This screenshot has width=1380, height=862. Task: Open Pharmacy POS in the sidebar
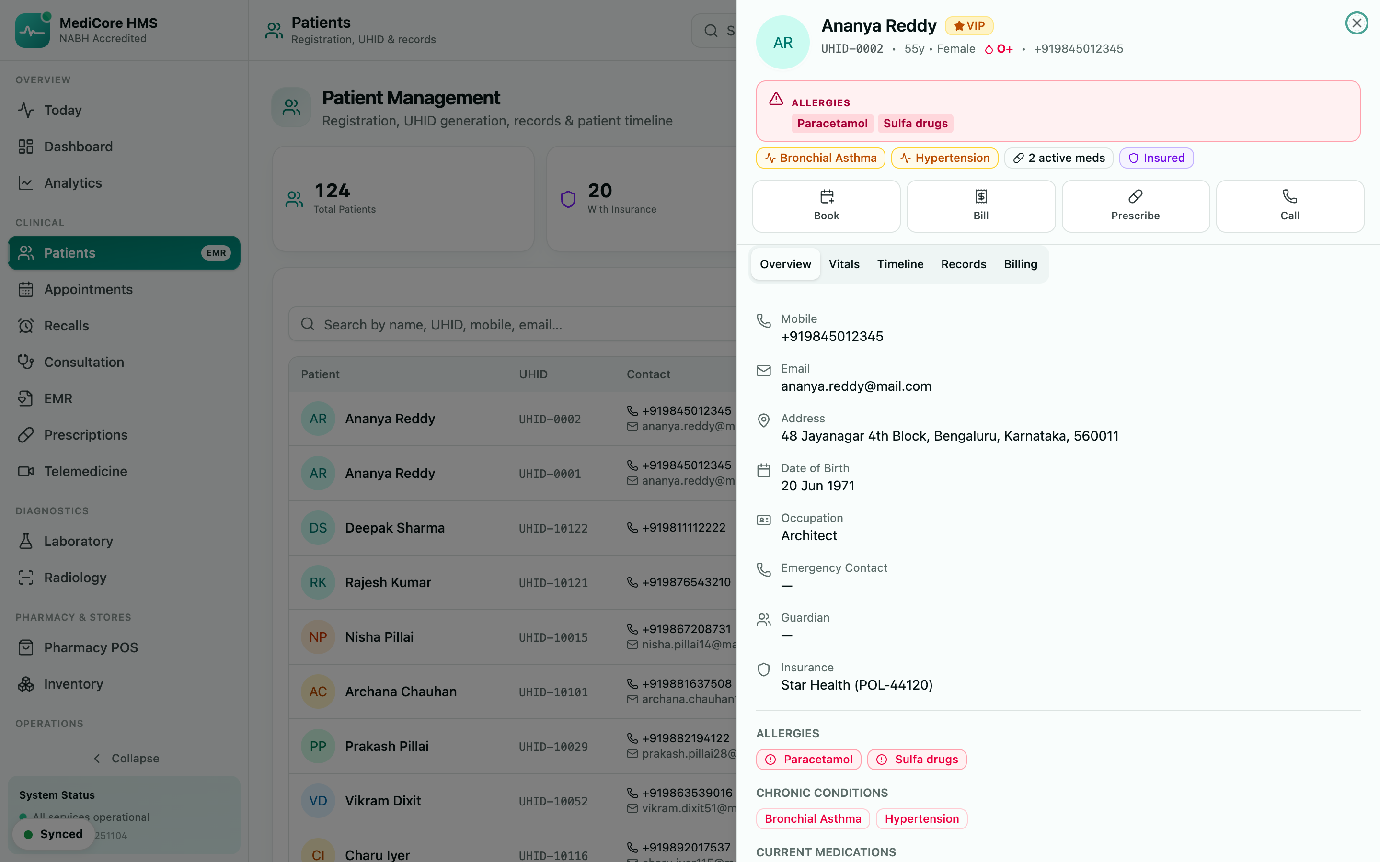[x=124, y=647]
